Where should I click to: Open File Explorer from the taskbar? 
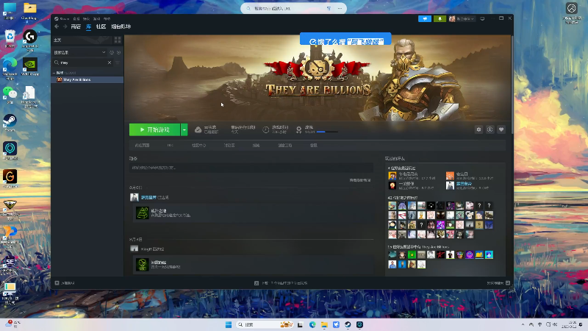(324, 324)
